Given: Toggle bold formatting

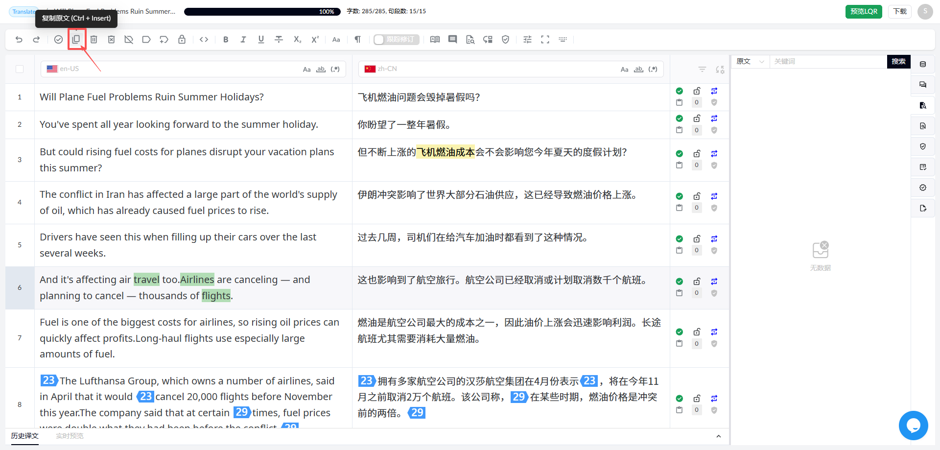Looking at the screenshot, I should pyautogui.click(x=226, y=40).
